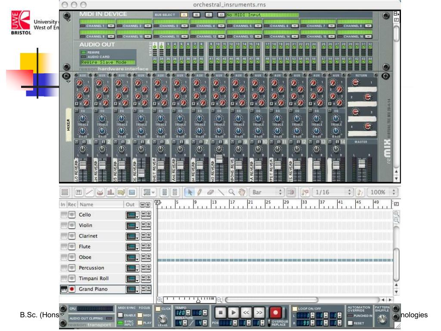This screenshot has width=441, height=331.
Task: Rewind the song position
Action: pyautogui.click(x=246, y=312)
